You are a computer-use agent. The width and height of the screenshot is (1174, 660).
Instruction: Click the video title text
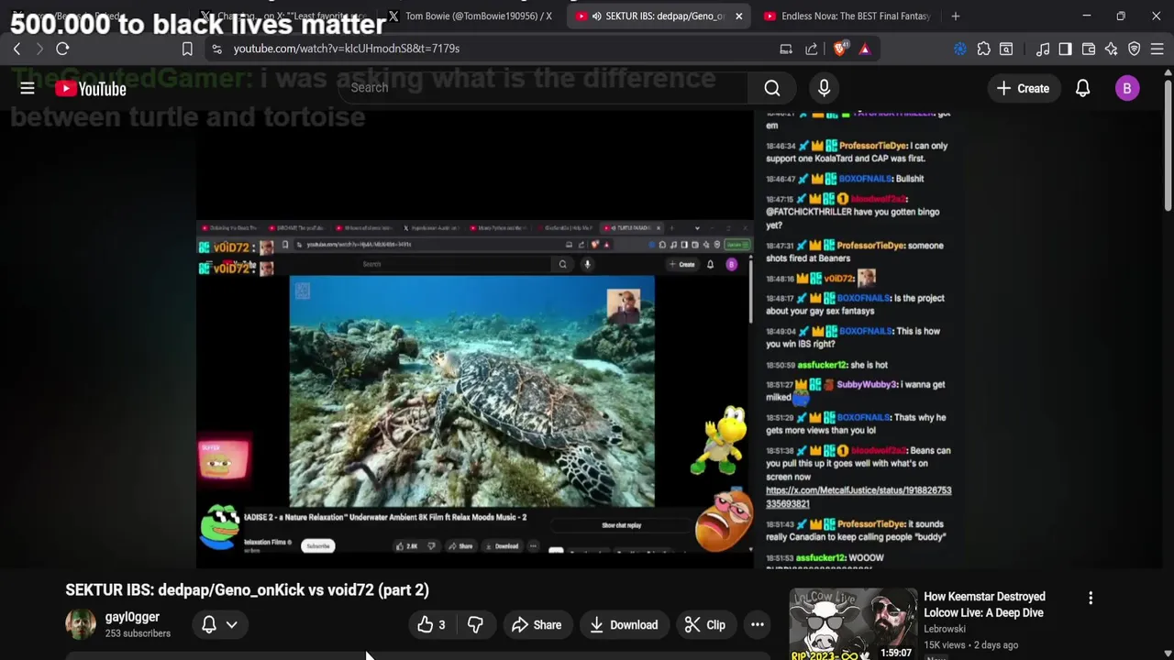(x=248, y=590)
